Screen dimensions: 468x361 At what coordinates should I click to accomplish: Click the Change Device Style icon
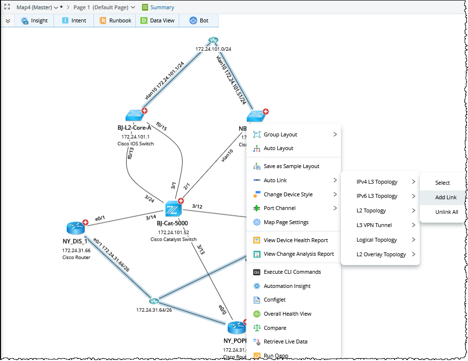[x=257, y=194]
